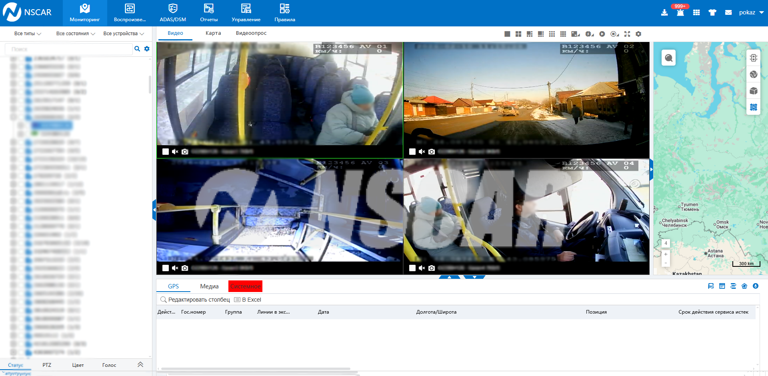Screen dimensions: 768x376
Task: Stop the camera 03 video stream
Action: (166, 268)
